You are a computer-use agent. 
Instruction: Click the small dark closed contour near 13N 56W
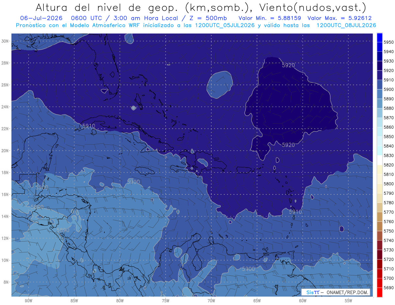[341, 229]
